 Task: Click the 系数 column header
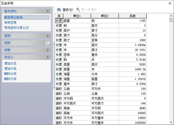pyautogui.click(x=133, y=16)
